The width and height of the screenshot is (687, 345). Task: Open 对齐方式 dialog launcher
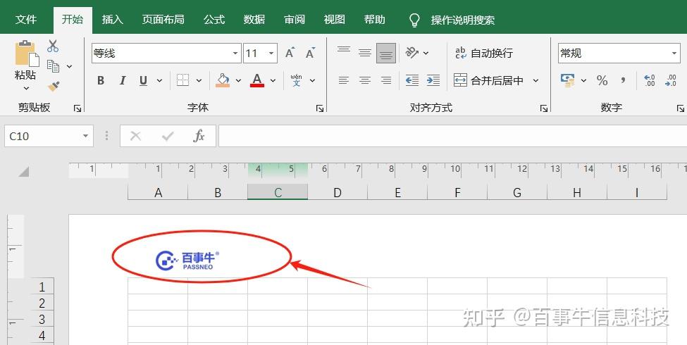[x=544, y=108]
